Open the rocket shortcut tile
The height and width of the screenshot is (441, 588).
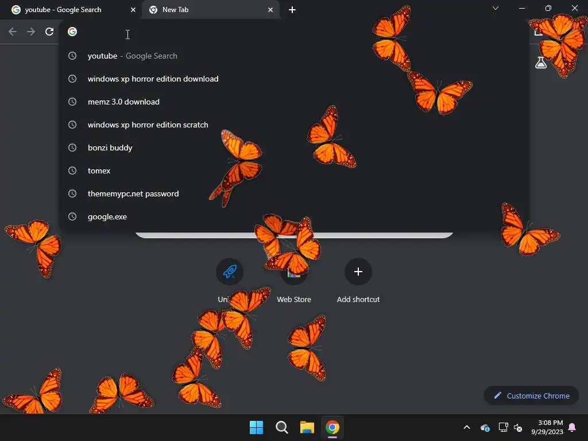(230, 272)
